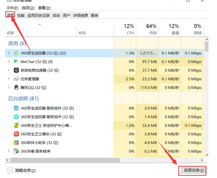The height and width of the screenshot is (178, 217).
Task: Switch to the 应用历史记录 tab
Action: (38, 15)
